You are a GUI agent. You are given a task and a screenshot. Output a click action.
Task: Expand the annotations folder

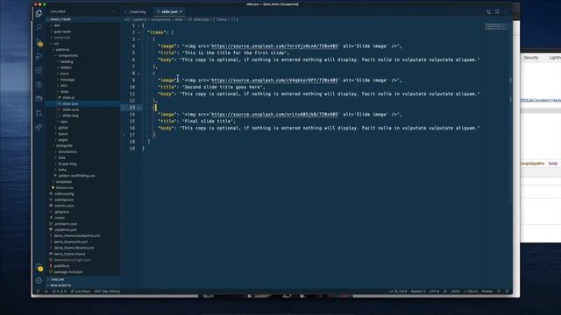click(x=67, y=151)
